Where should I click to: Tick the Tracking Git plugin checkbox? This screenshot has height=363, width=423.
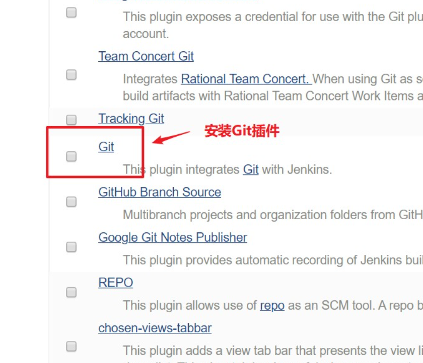[71, 120]
